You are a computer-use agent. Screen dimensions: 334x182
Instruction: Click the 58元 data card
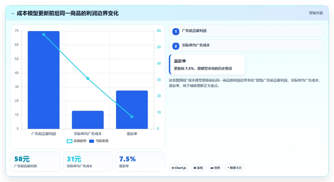[x=35, y=162]
